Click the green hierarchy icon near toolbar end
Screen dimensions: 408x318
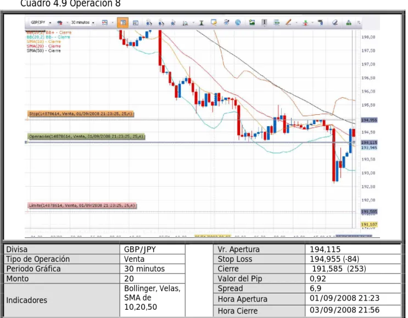pos(348,23)
